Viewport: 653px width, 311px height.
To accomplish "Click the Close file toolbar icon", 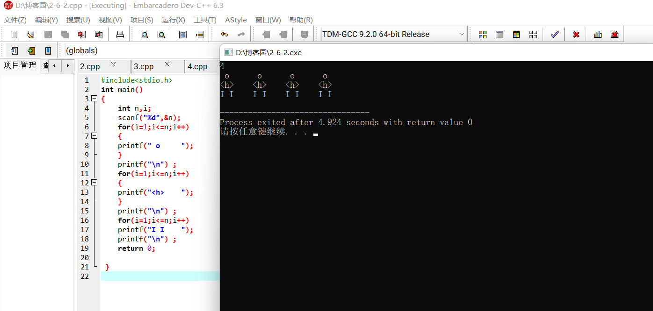I will [x=82, y=35].
